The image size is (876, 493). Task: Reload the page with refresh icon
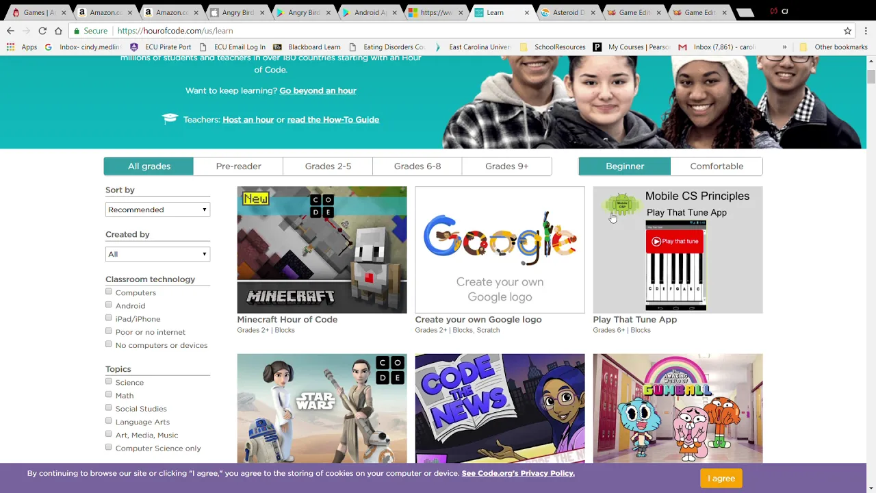[42, 31]
